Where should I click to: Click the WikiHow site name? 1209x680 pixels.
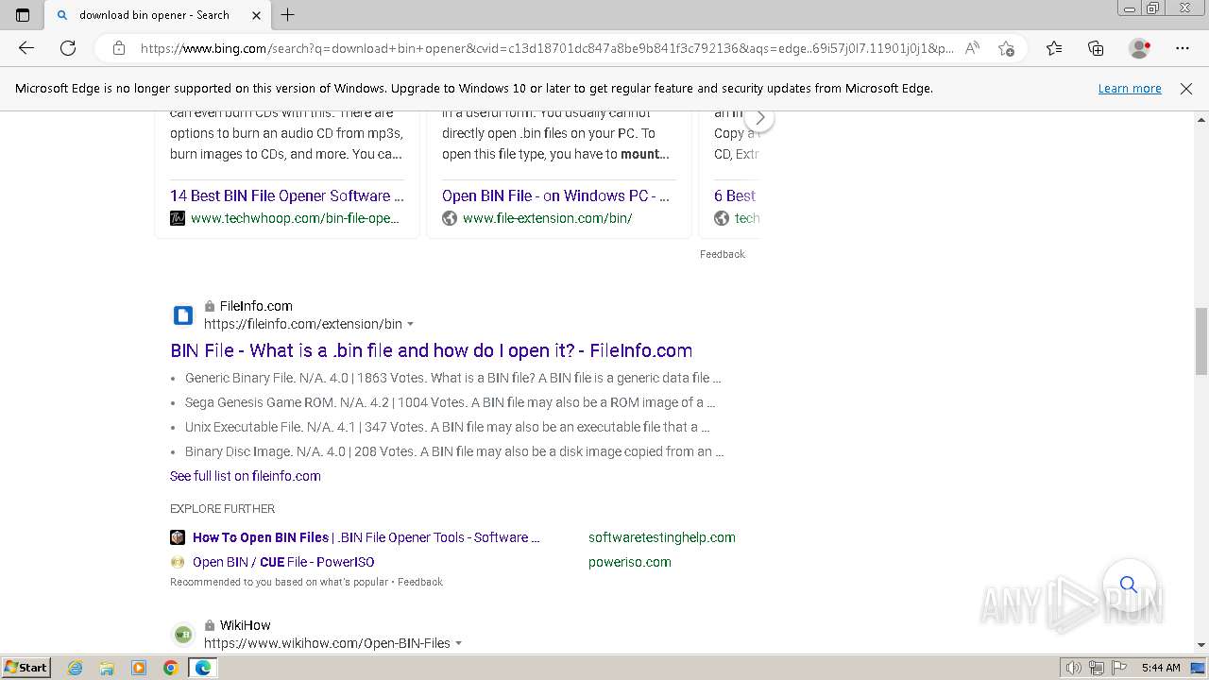pyautogui.click(x=245, y=625)
